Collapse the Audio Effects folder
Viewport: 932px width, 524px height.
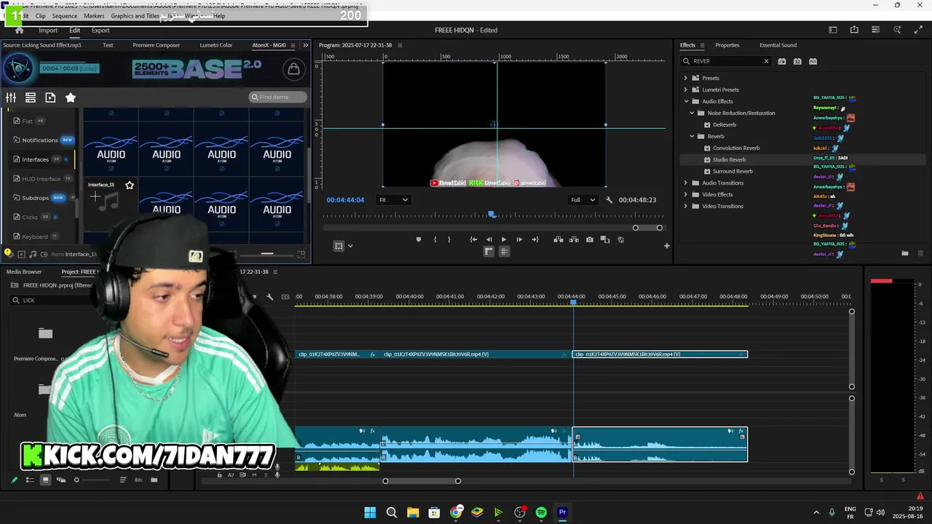tap(686, 101)
